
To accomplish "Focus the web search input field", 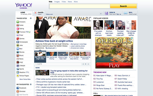I will [80, 6].
